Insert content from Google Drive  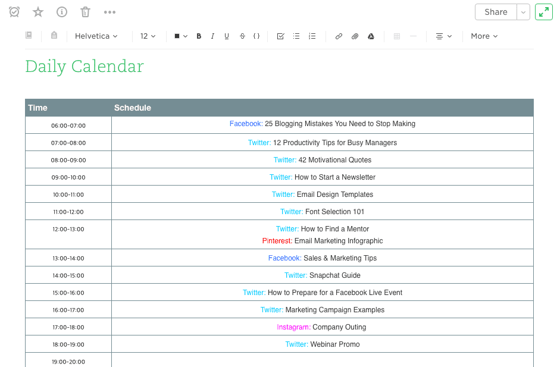371,36
